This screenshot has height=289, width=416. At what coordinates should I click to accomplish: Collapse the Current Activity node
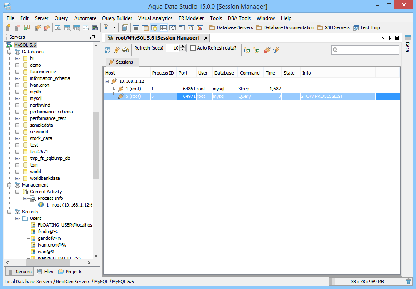coord(17,192)
